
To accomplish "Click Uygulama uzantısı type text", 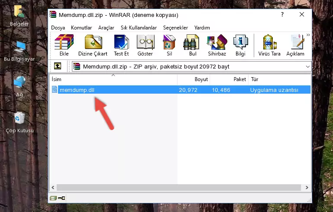I will (274, 90).
